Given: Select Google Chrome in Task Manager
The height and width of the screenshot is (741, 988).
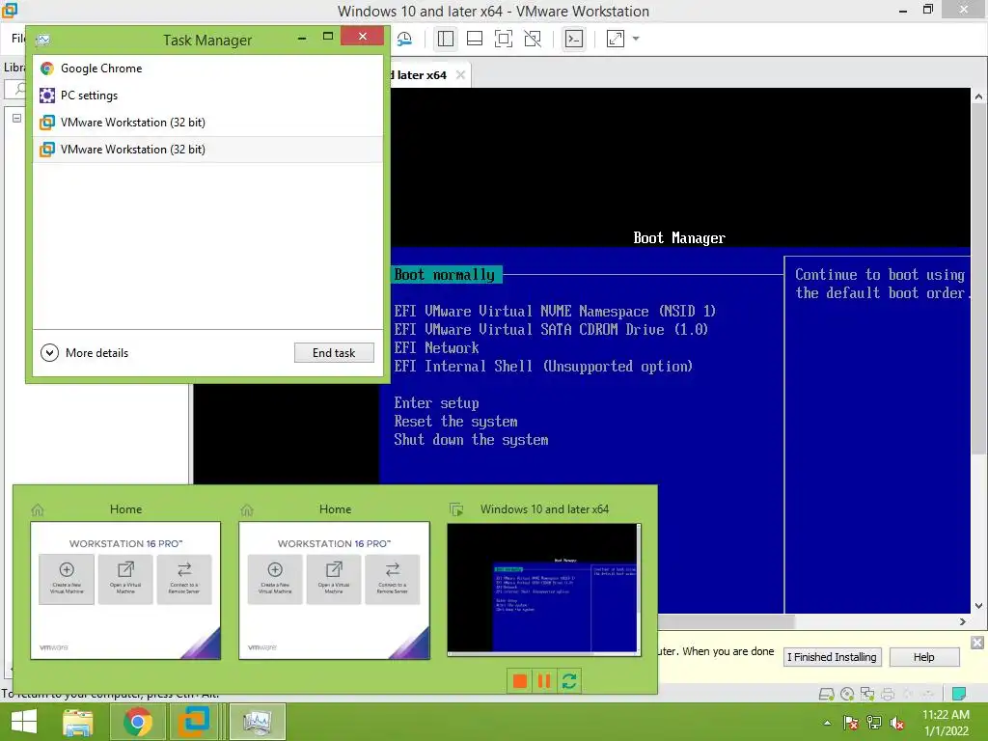Looking at the screenshot, I should tap(208, 69).
